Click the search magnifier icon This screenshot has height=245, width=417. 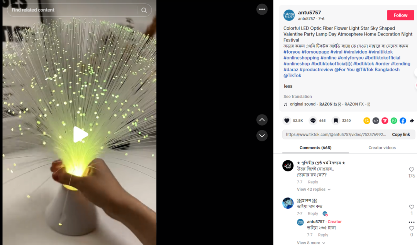(x=144, y=10)
